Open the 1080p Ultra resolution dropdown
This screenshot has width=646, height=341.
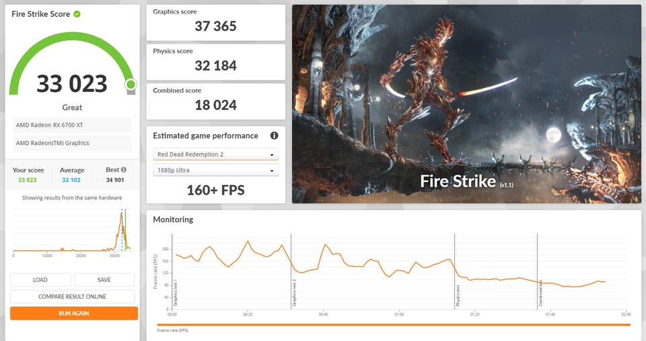(215, 170)
